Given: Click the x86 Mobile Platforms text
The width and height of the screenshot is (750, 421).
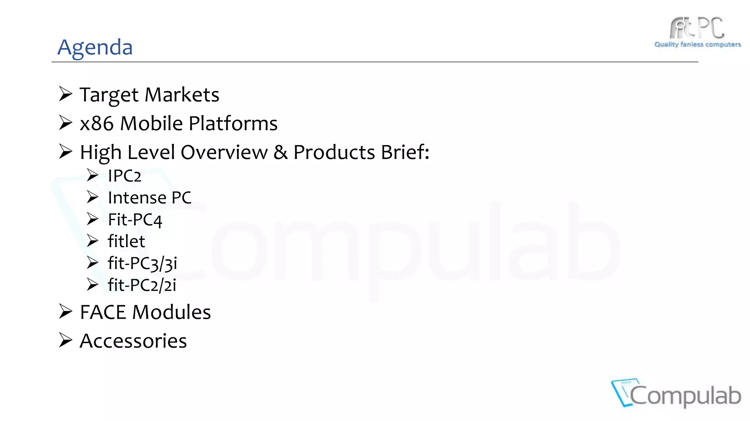Looking at the screenshot, I should coord(179,123).
